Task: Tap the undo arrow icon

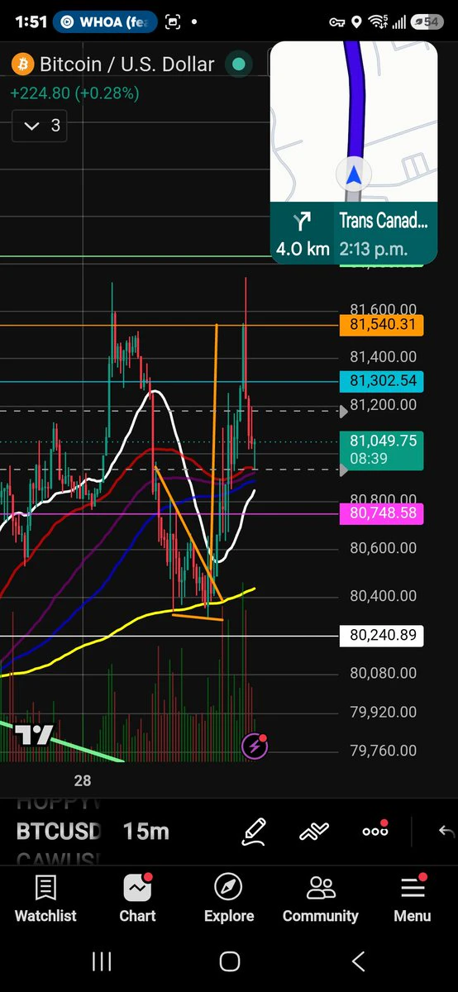Action: (446, 831)
